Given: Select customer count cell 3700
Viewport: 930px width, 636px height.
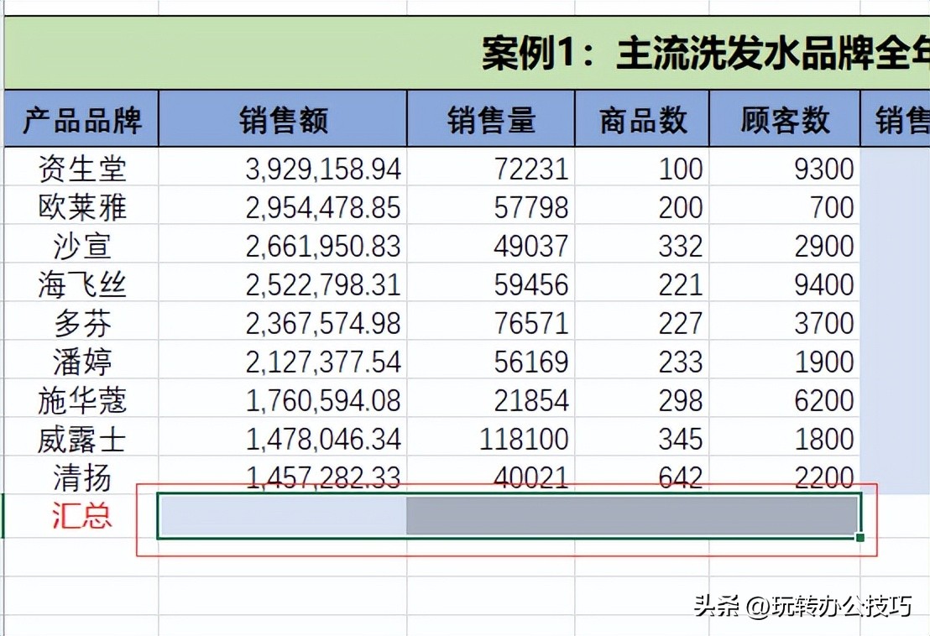Looking at the screenshot, I should (x=785, y=321).
